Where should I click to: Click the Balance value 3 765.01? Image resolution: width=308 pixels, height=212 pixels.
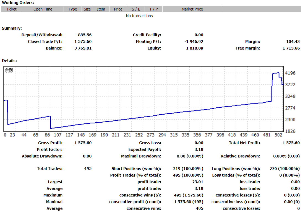[x=83, y=48]
